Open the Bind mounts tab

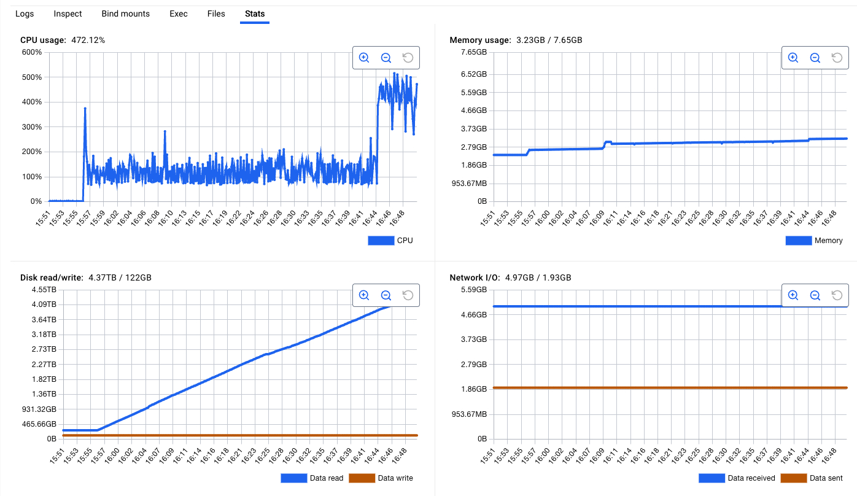pyautogui.click(x=125, y=14)
